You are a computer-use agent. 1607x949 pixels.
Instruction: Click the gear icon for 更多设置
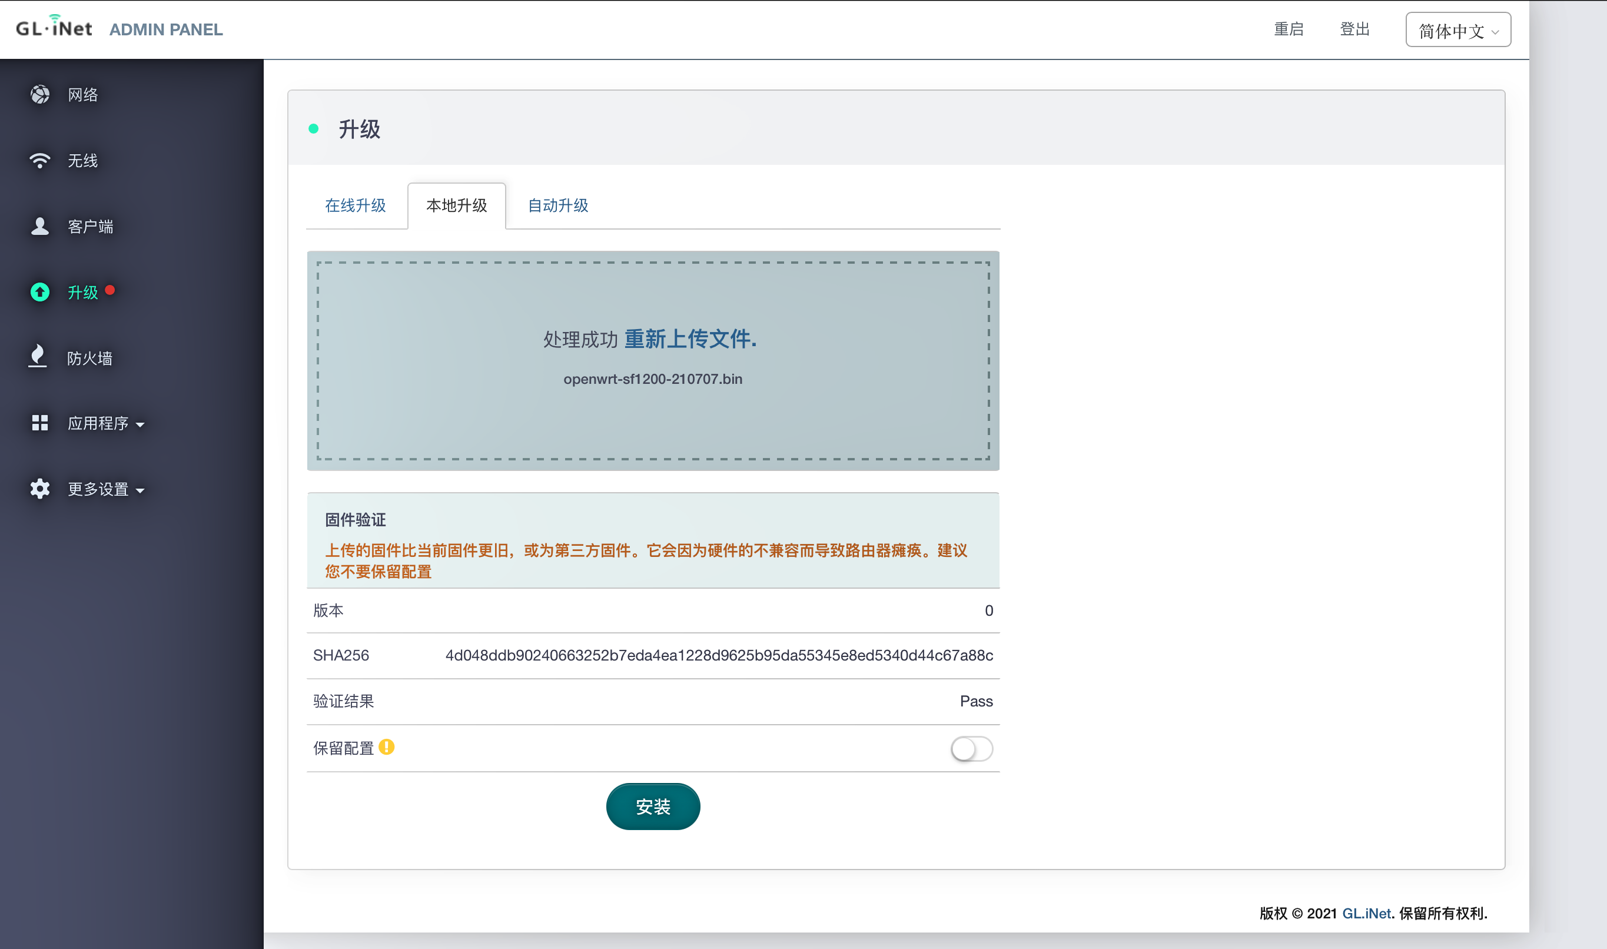click(x=39, y=489)
